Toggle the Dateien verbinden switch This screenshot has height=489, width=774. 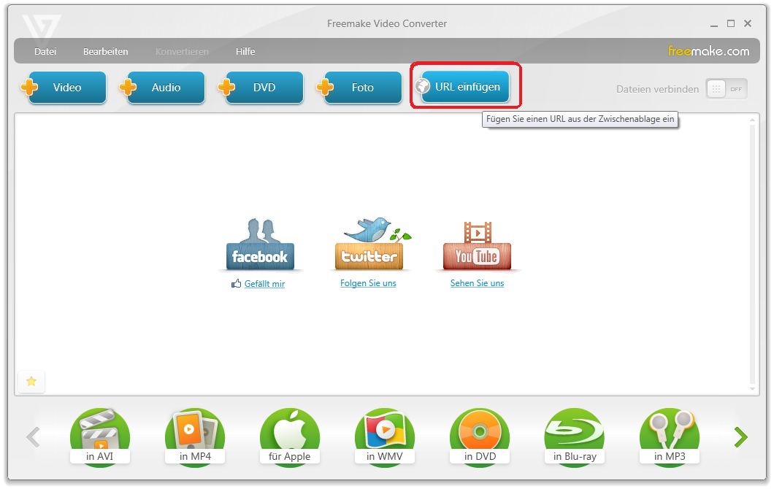(726, 89)
